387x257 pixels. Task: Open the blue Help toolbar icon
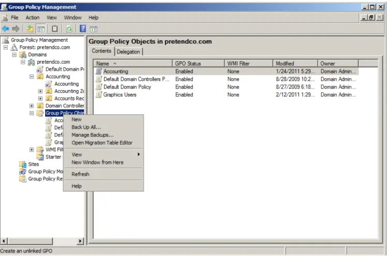point(83,28)
